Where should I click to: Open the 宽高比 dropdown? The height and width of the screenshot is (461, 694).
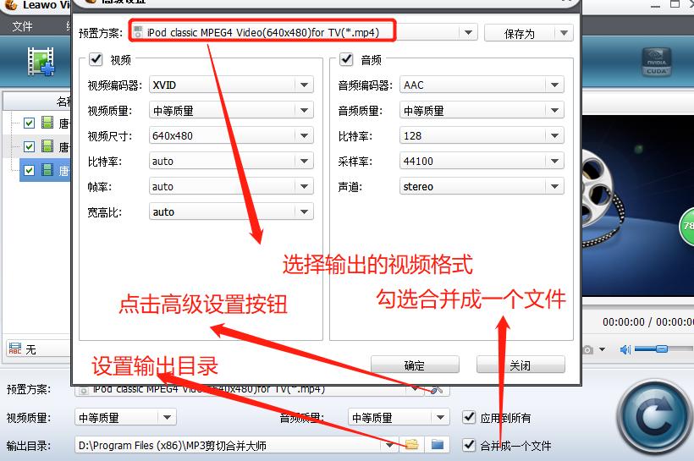(304, 212)
